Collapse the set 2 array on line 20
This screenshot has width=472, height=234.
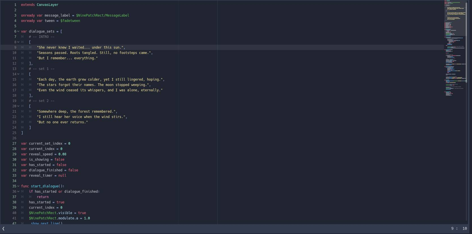(x=18, y=106)
